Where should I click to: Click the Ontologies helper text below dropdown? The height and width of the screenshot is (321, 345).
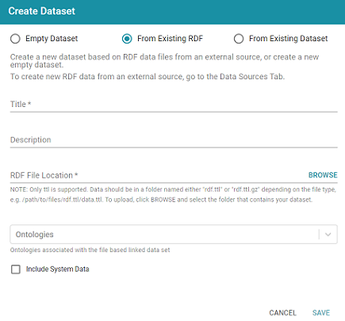click(x=90, y=250)
